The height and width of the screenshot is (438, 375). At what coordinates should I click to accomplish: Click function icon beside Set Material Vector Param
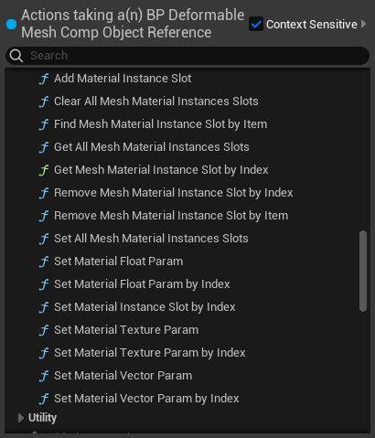(x=44, y=376)
